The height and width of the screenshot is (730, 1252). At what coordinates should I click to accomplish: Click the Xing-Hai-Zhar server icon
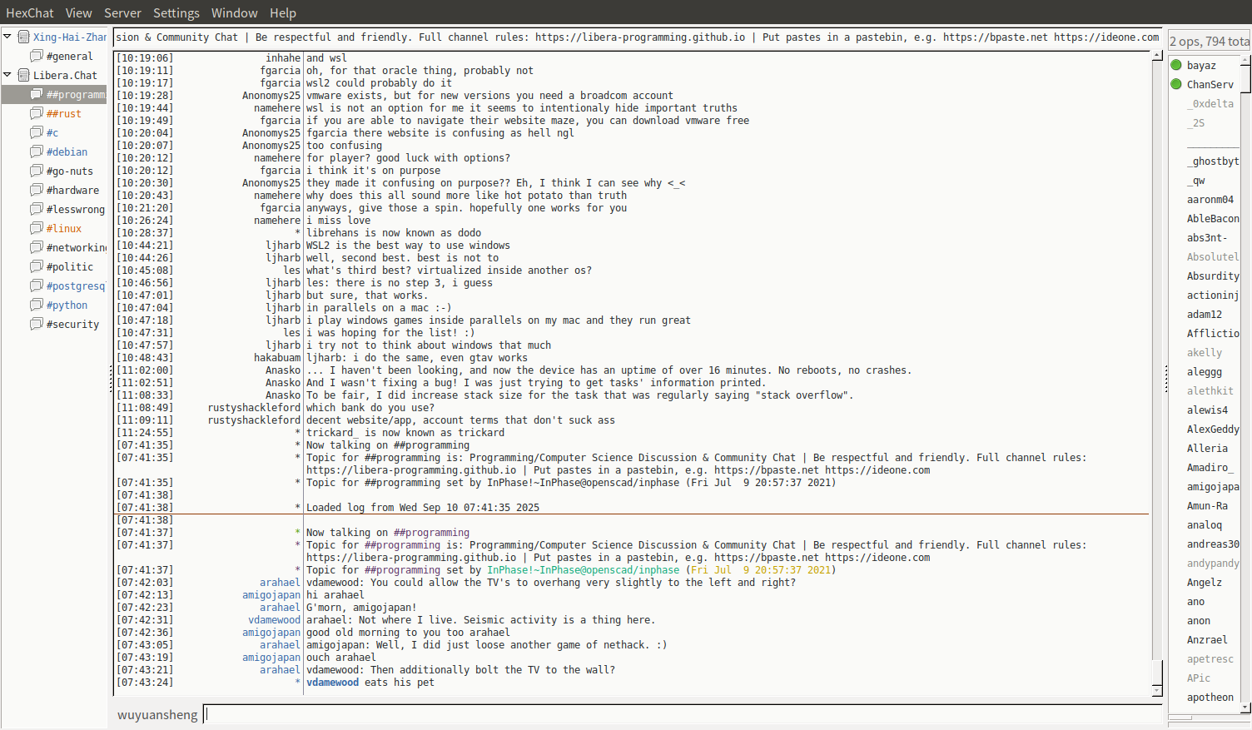click(24, 37)
